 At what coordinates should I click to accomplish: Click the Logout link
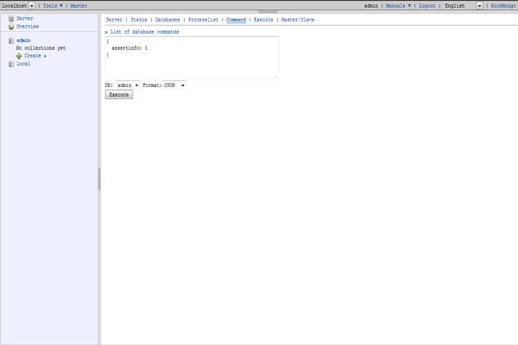[x=426, y=5]
